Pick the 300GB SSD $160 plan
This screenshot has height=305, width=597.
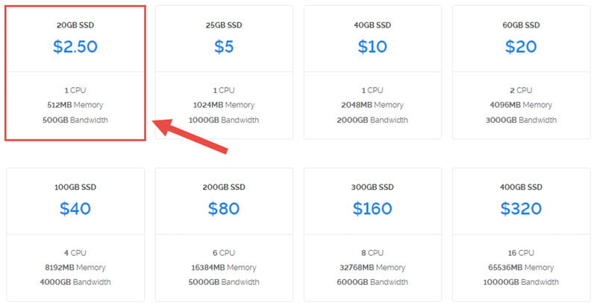(x=372, y=235)
